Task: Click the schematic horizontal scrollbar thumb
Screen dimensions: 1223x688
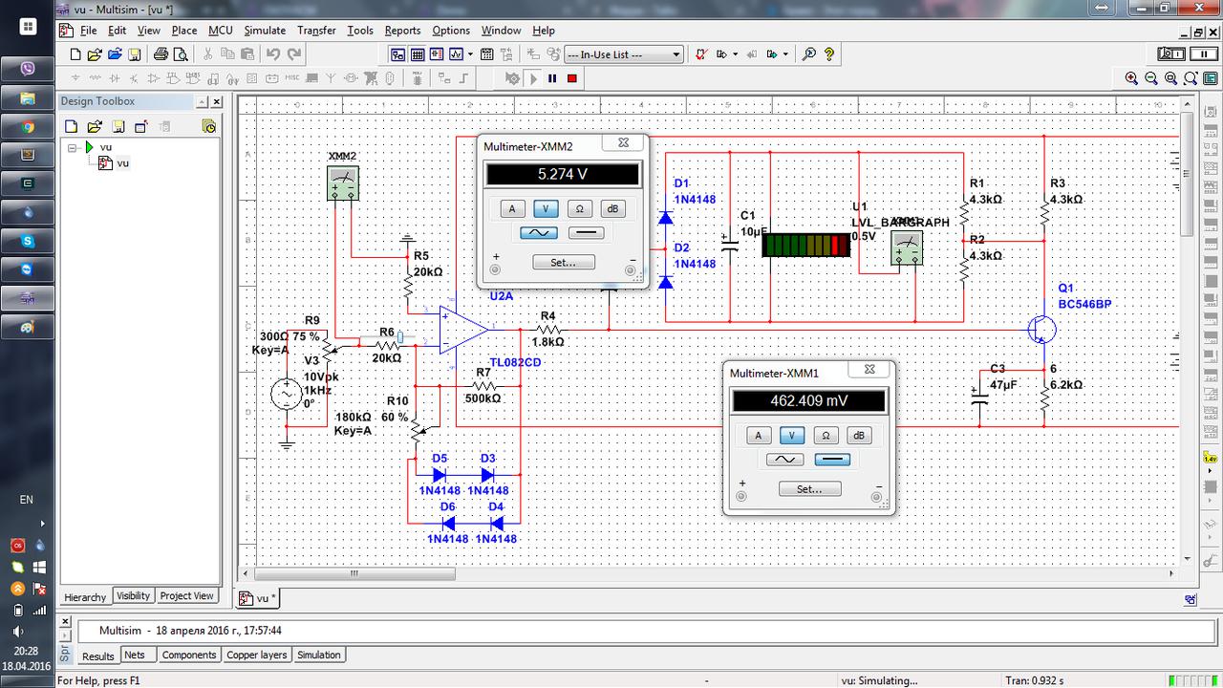Action: click(354, 574)
